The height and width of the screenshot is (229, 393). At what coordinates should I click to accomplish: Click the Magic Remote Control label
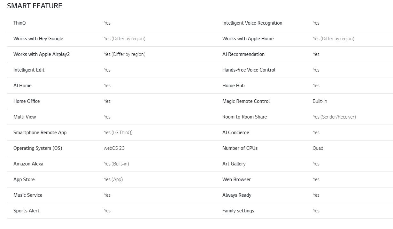[x=246, y=101]
